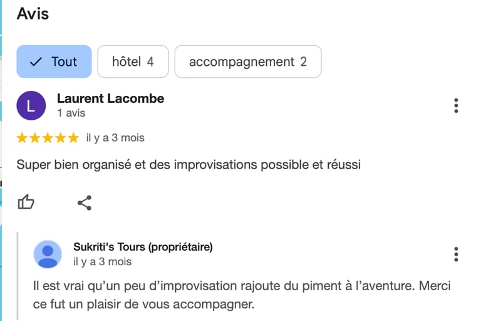The image size is (481, 321).
Task: Click the owner reply's "il y a 3 mois" timestamp
Action: (x=102, y=261)
